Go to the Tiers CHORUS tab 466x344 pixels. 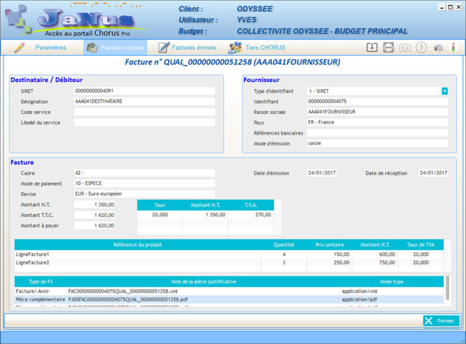[257, 48]
